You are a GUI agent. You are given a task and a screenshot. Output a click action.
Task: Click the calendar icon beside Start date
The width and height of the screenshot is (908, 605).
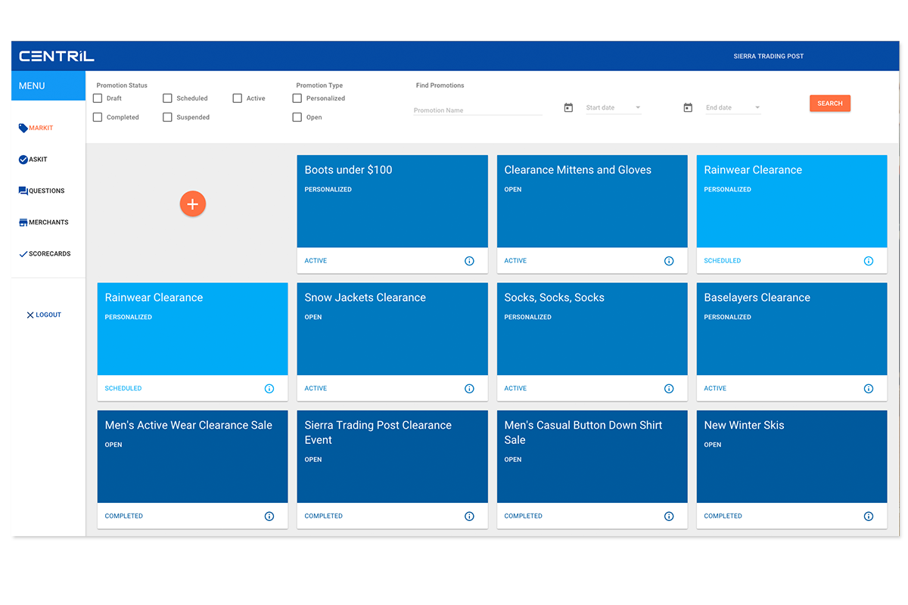[568, 107]
